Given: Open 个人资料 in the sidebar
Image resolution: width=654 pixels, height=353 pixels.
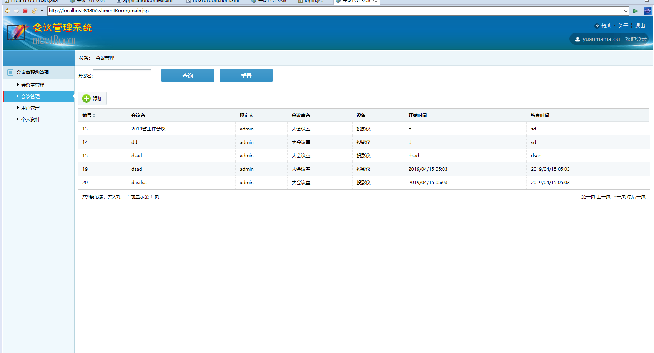Looking at the screenshot, I should coord(30,119).
